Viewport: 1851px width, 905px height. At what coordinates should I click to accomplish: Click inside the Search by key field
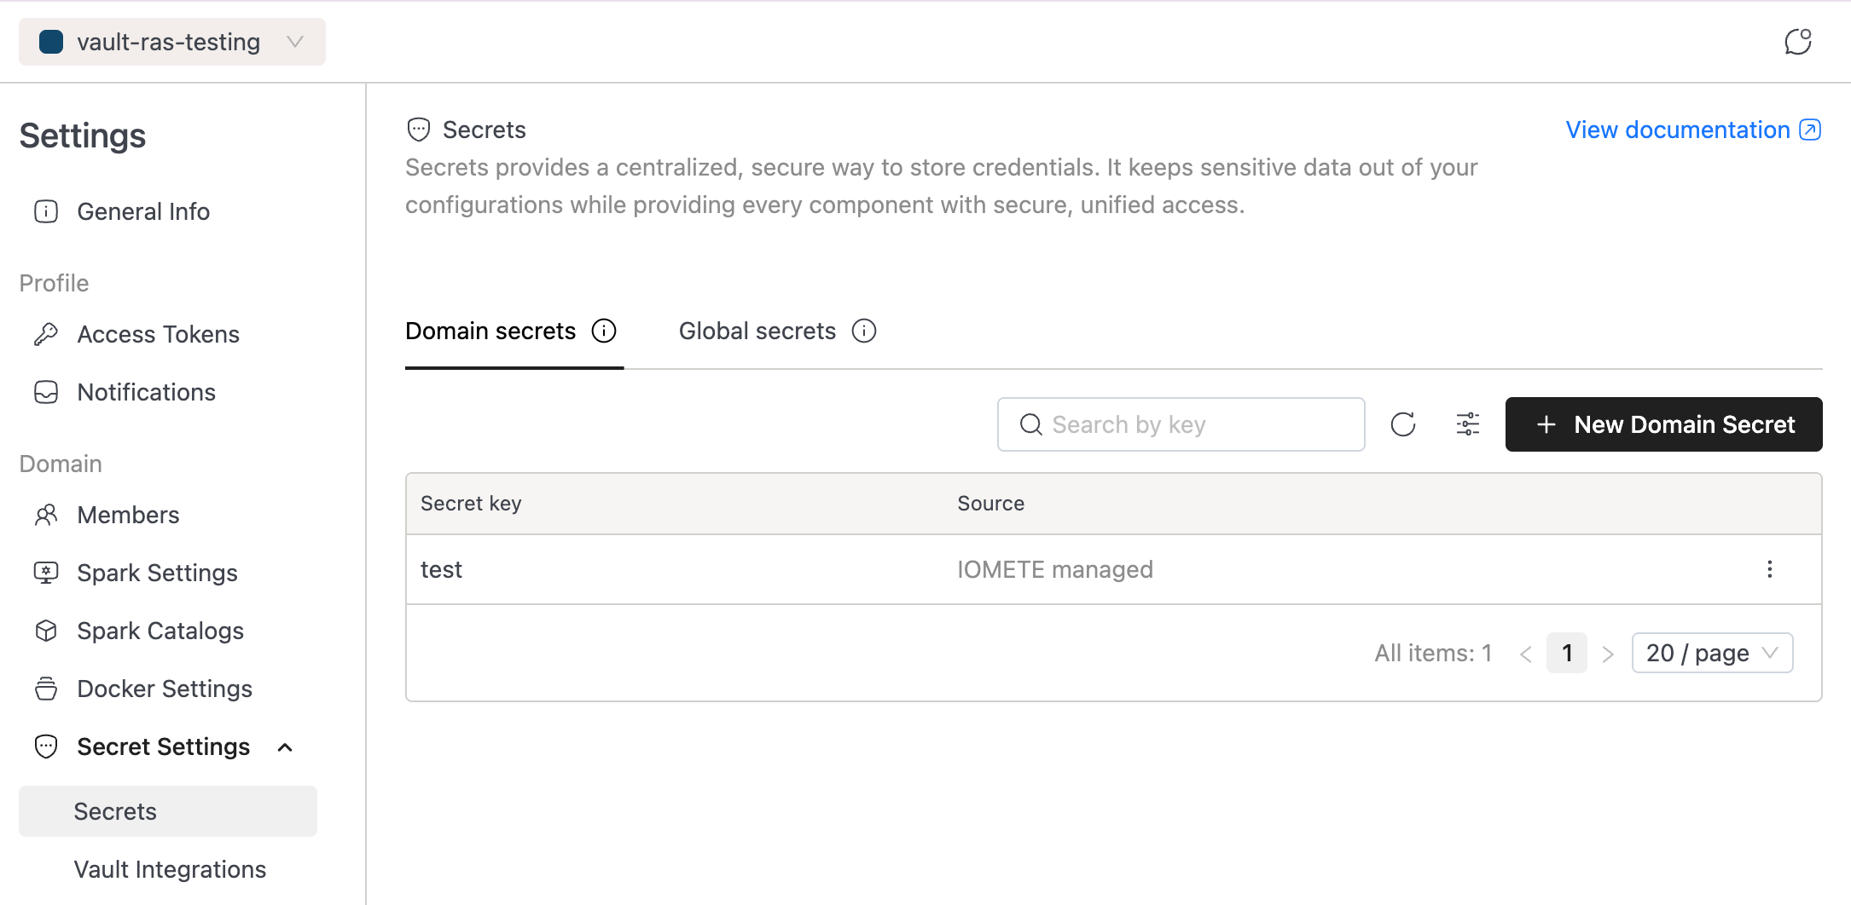[x=1181, y=424]
